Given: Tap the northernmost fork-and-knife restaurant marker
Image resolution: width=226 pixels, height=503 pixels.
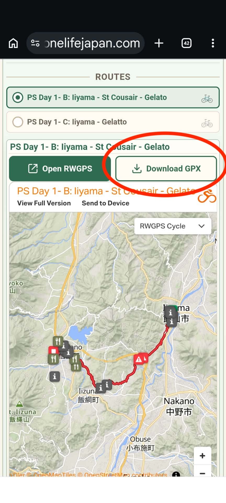Looking at the screenshot, I should click(x=58, y=341).
